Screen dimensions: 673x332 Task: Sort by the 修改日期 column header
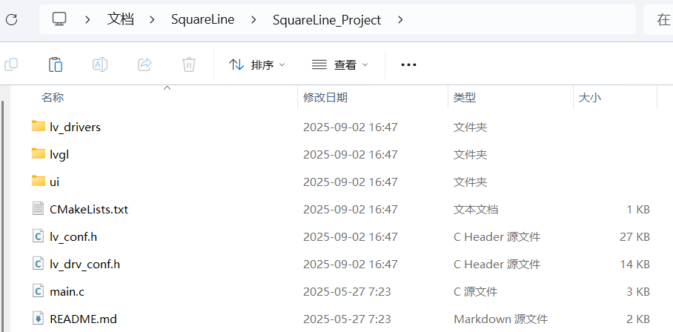tap(325, 97)
